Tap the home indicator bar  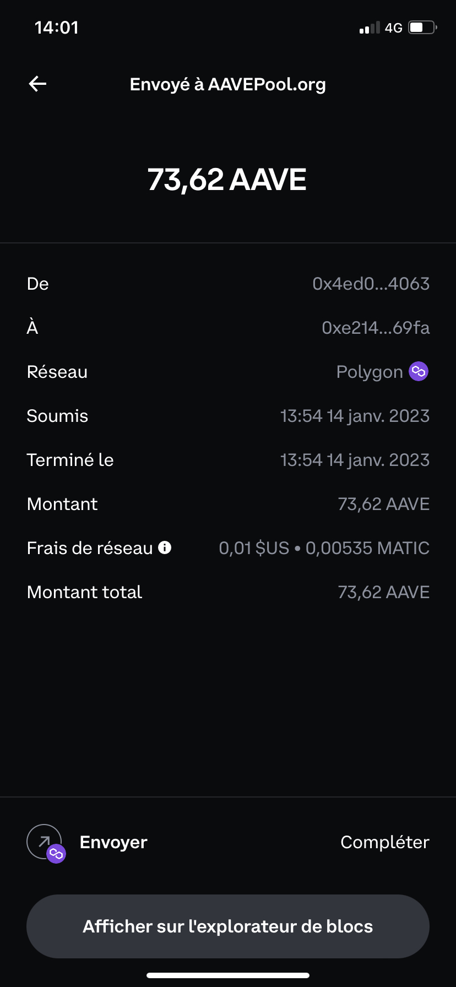pos(228,975)
